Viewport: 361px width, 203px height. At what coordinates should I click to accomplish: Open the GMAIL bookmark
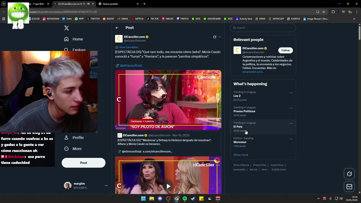pyautogui.click(x=122, y=19)
